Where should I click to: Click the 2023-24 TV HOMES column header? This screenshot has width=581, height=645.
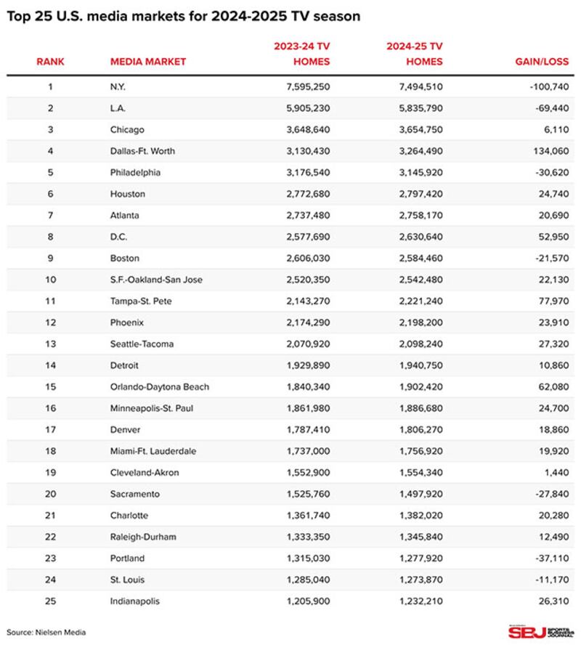[301, 54]
